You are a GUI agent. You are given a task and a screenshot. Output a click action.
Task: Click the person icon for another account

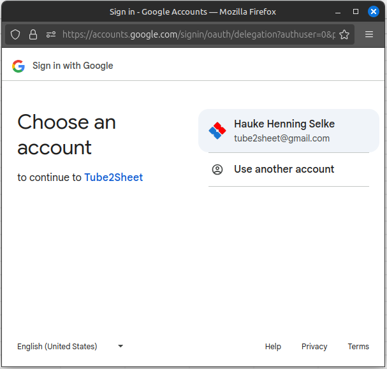[217, 170]
